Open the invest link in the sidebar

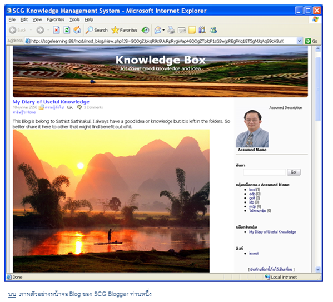(254, 253)
